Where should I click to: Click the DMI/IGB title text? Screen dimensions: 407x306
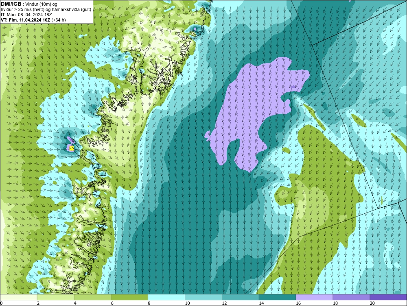click(11, 4)
